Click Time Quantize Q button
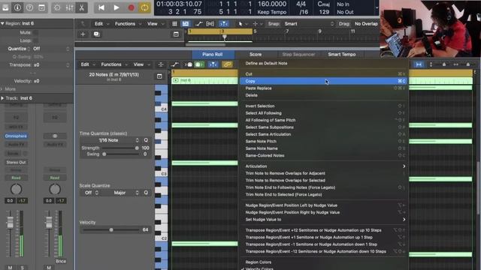 [146, 140]
